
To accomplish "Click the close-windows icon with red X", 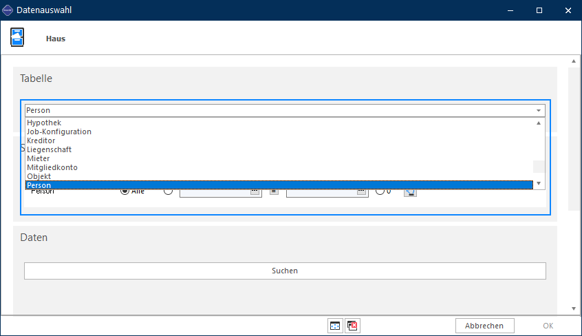I will tap(352, 326).
